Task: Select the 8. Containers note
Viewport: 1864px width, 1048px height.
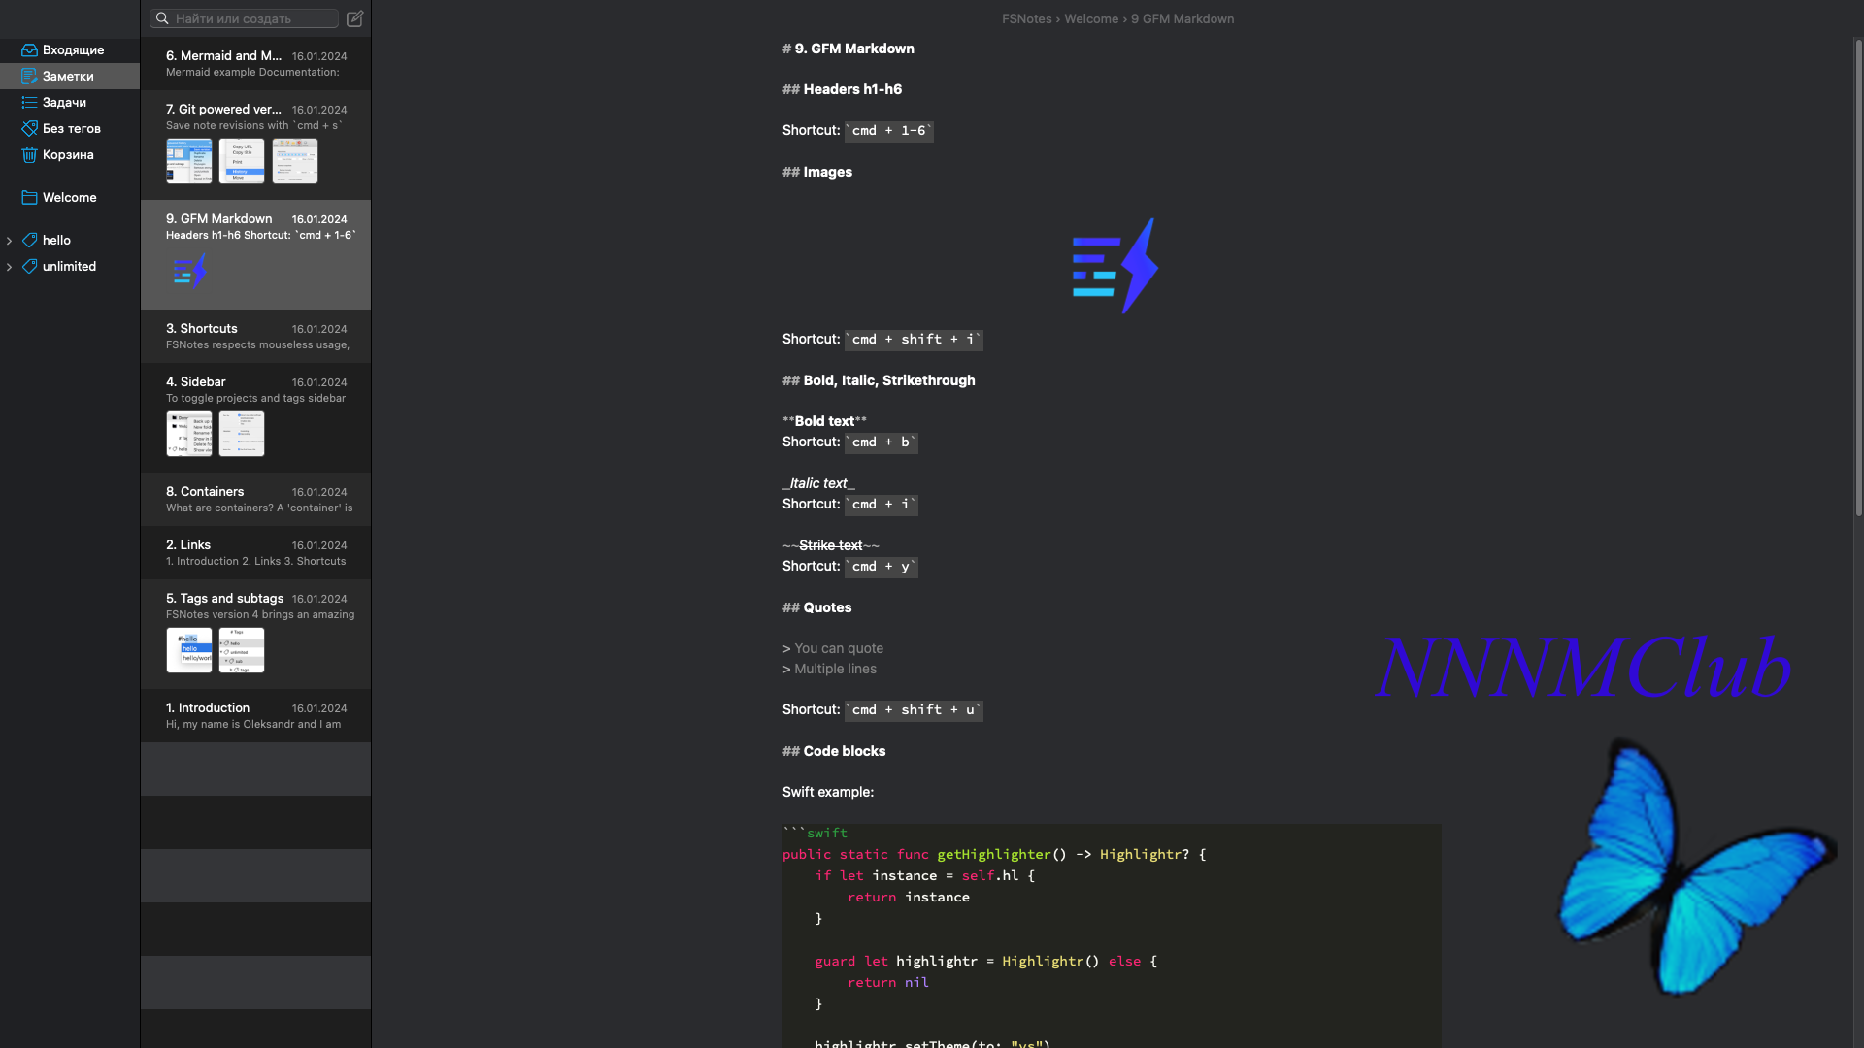Action: [255, 499]
